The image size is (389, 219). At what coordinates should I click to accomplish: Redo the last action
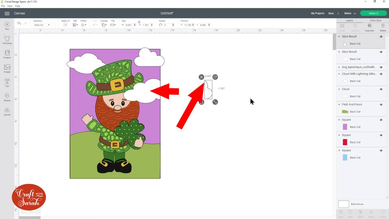point(26,23)
